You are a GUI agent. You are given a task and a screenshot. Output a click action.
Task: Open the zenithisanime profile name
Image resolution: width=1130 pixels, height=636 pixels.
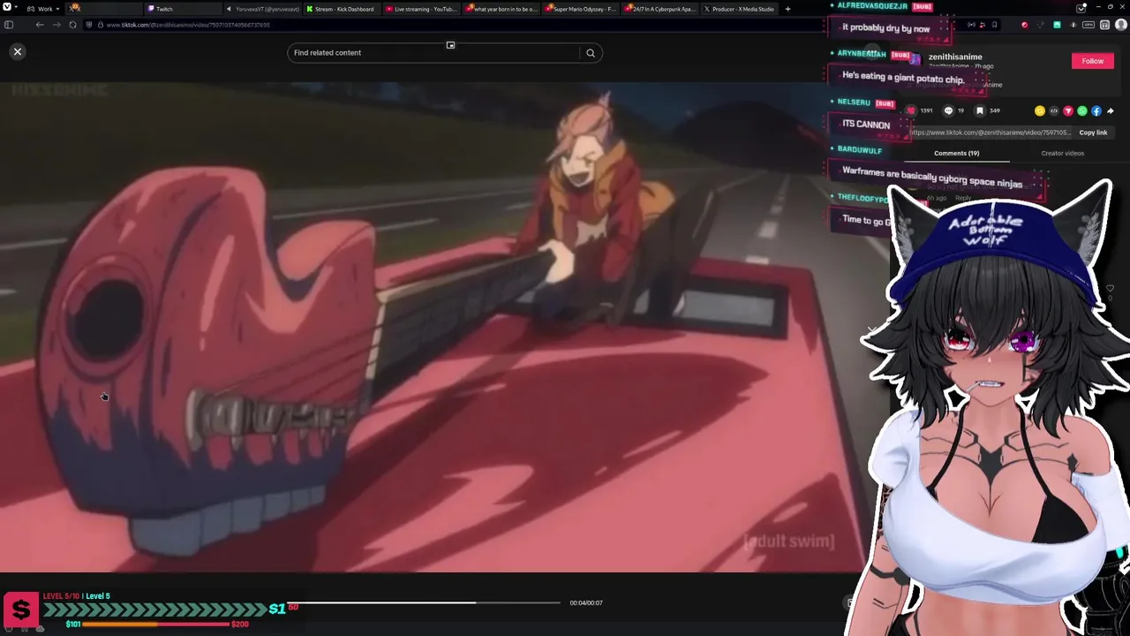coord(955,57)
